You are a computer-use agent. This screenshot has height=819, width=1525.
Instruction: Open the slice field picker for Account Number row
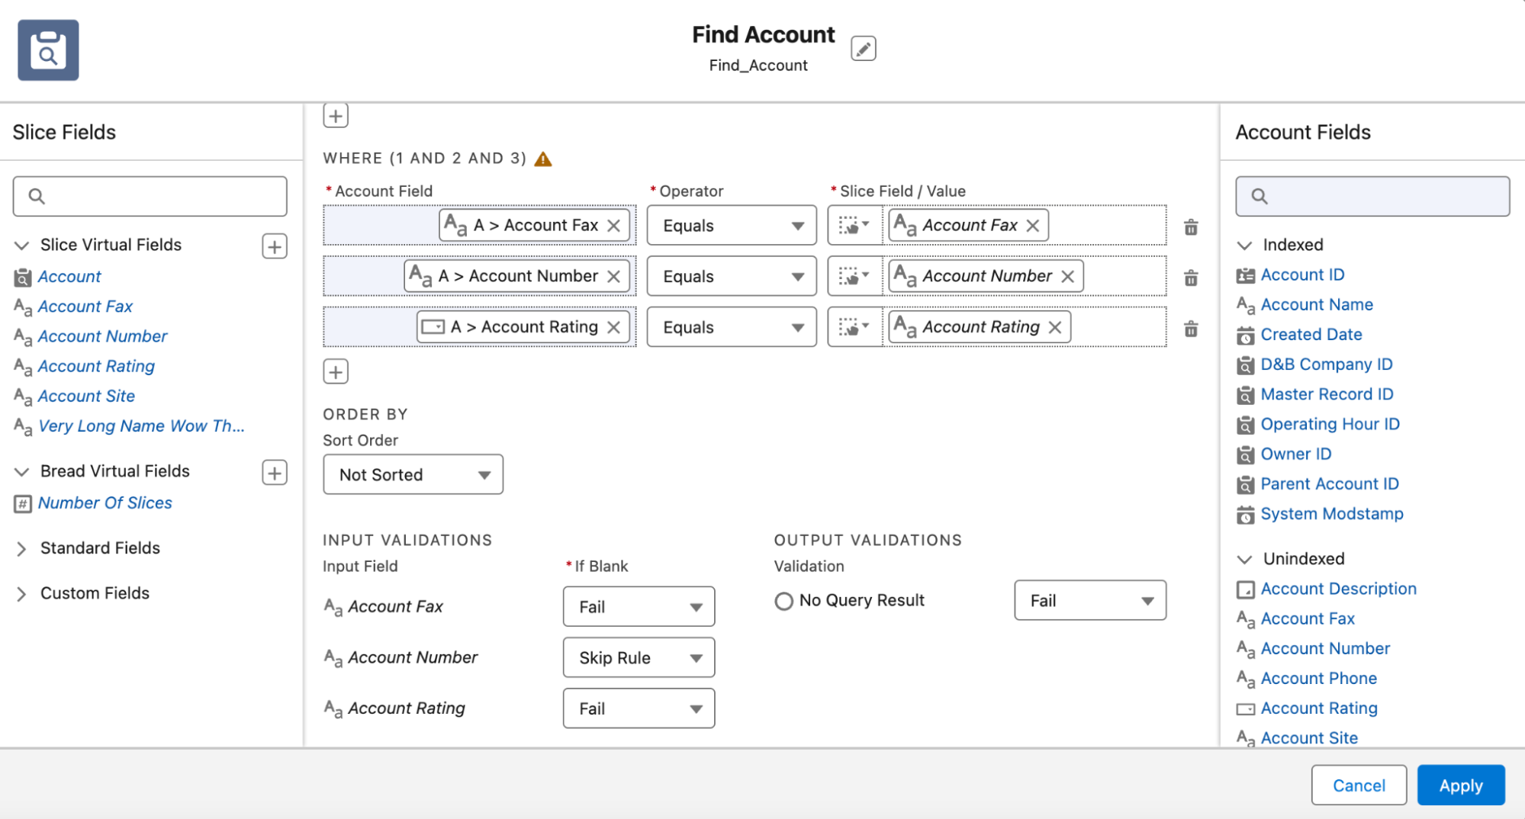(x=854, y=276)
